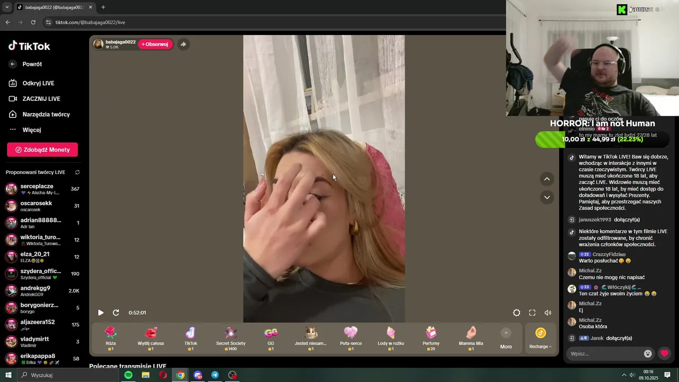Viewport: 679px width, 382px height.
Task: Expand more gifts with More
Action: tap(506, 339)
